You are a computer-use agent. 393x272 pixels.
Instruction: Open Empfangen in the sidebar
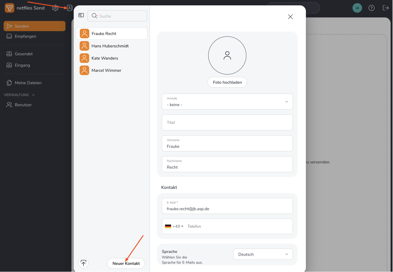(25, 36)
